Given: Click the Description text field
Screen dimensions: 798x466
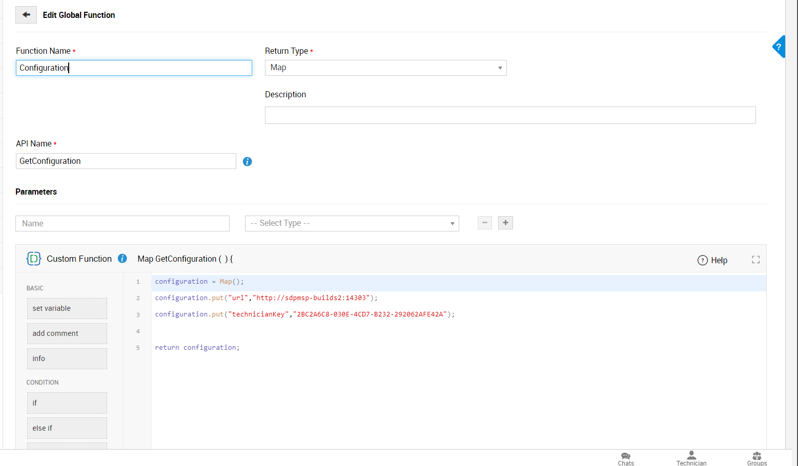Looking at the screenshot, I should point(510,115).
